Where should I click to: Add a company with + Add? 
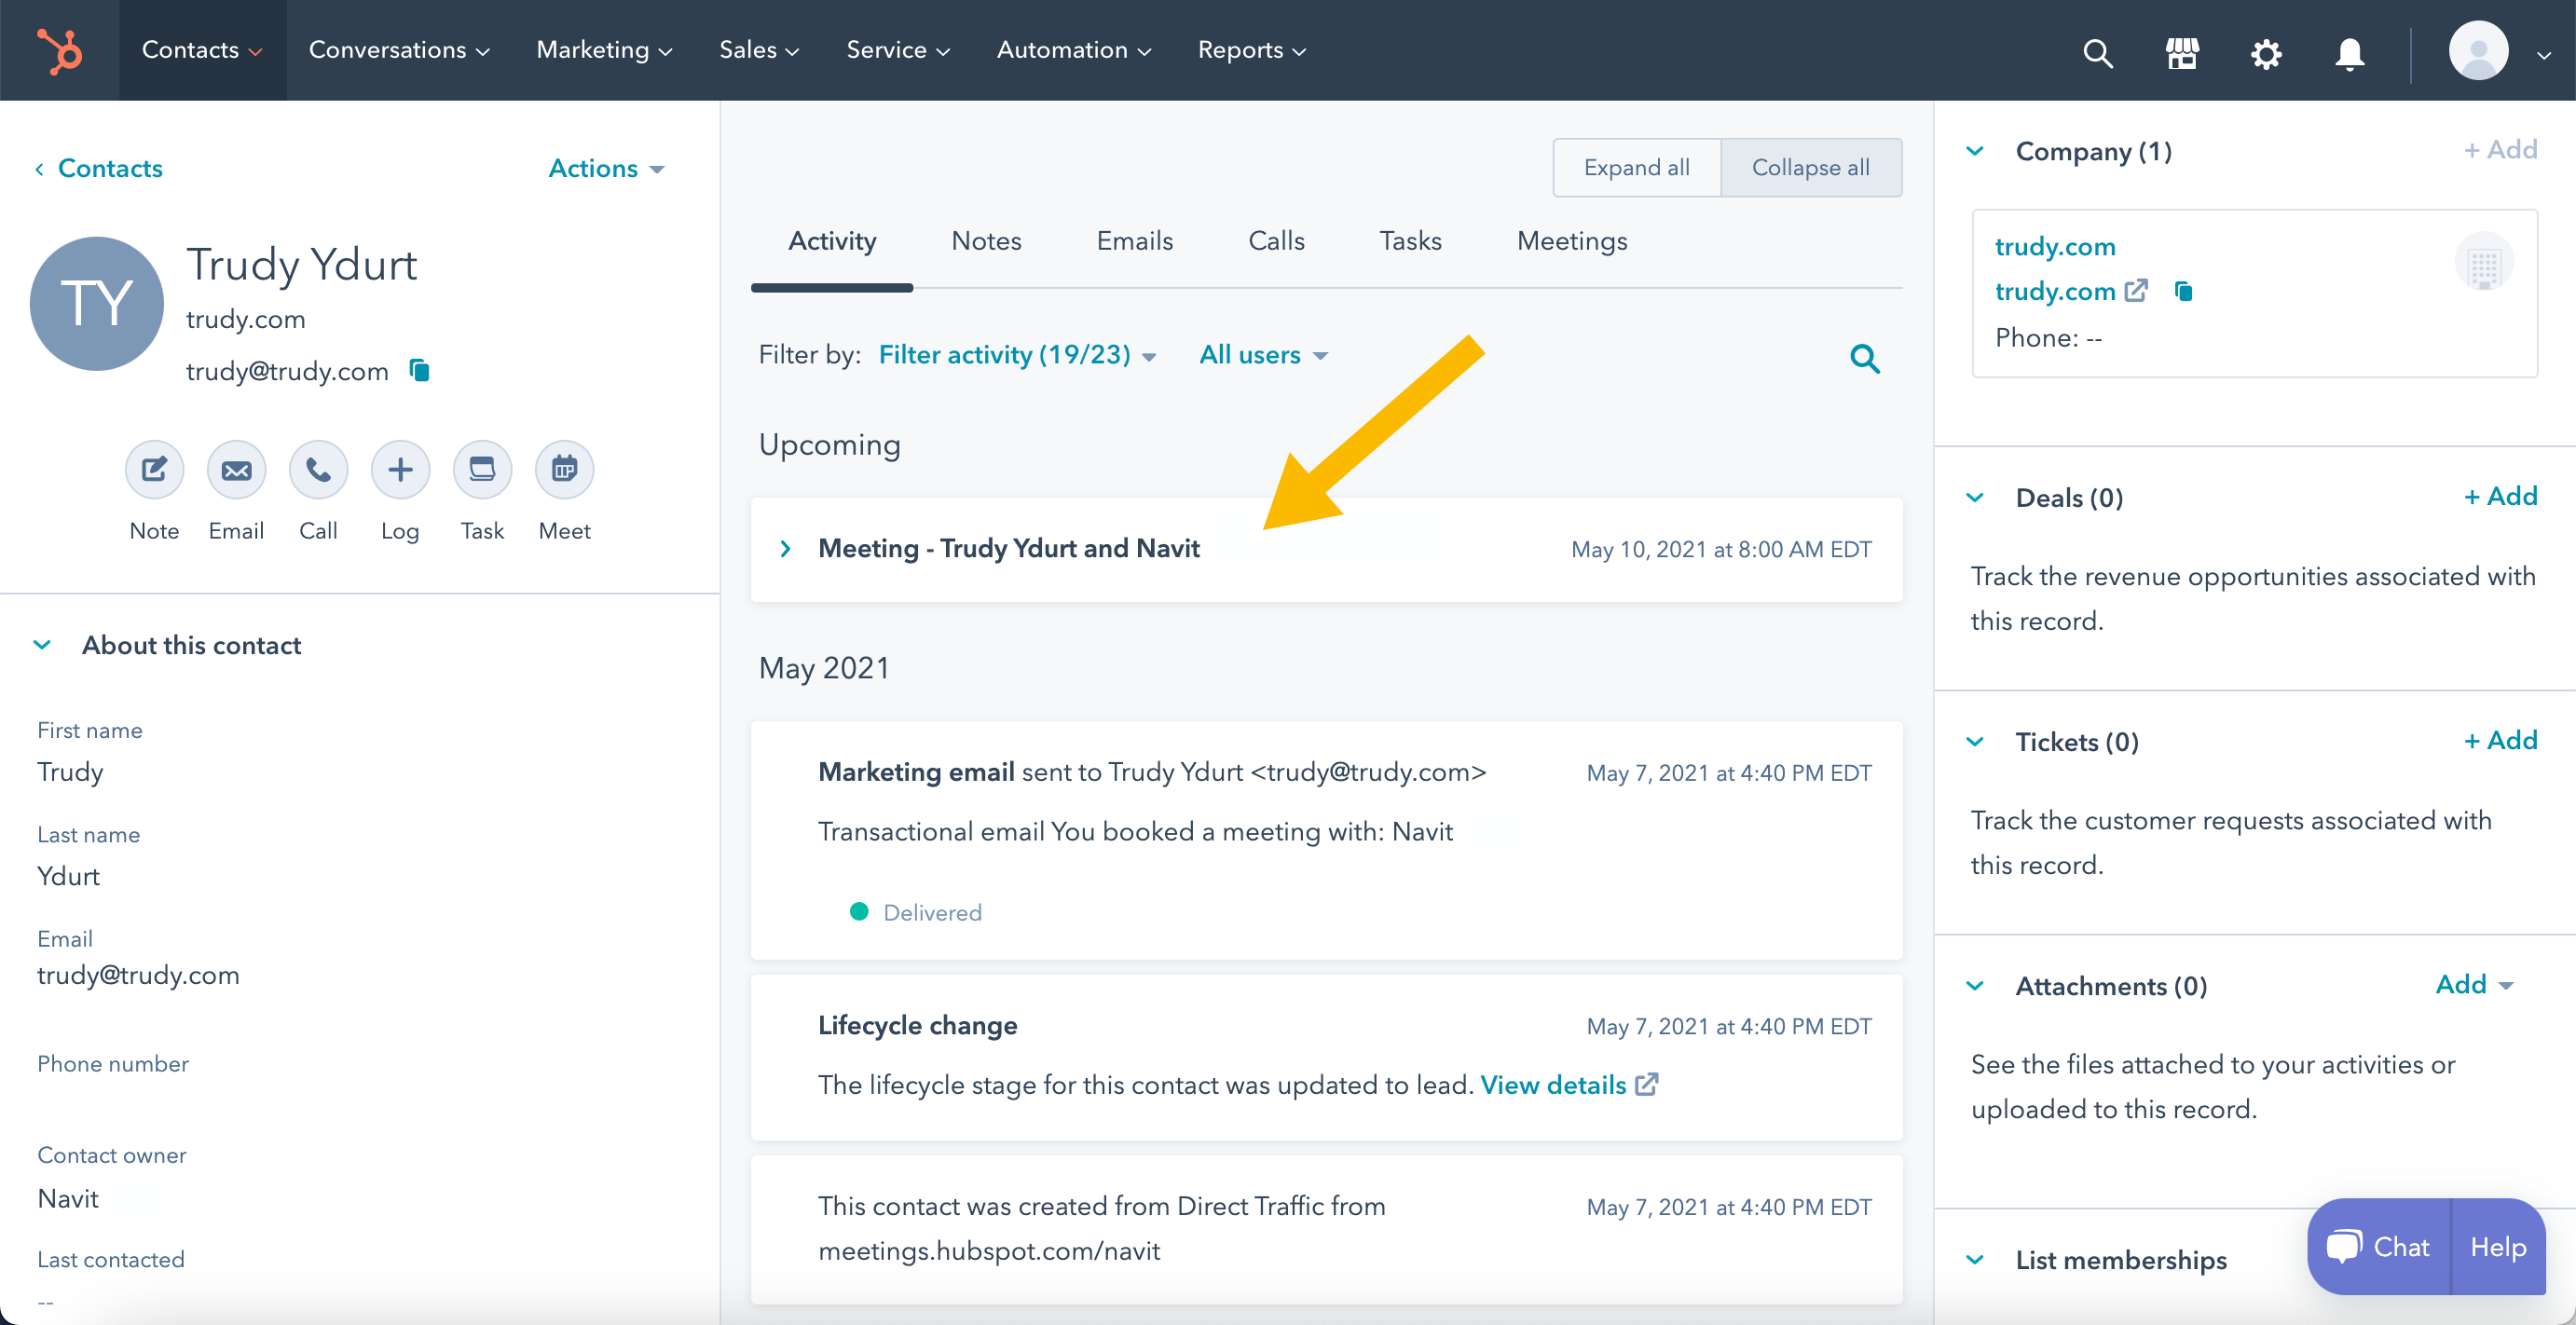[2500, 149]
